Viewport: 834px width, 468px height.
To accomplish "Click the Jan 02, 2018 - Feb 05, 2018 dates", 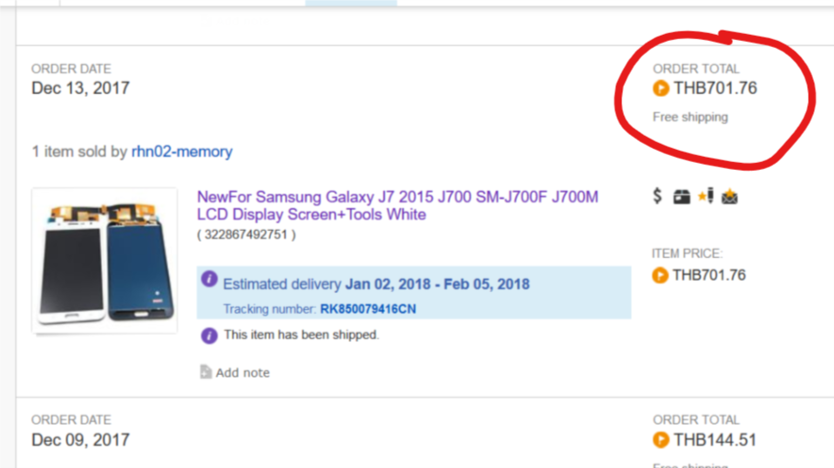I will [x=437, y=284].
